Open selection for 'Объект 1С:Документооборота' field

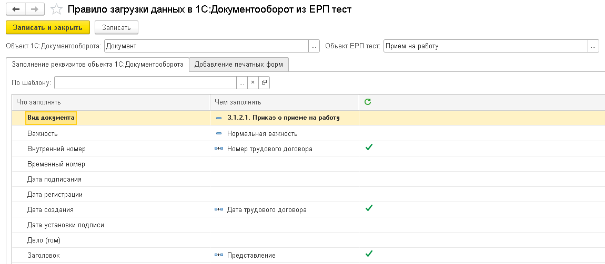coord(314,46)
